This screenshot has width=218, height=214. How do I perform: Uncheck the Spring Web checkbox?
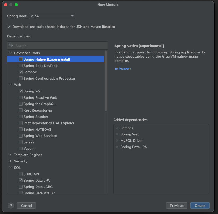coord(21,91)
